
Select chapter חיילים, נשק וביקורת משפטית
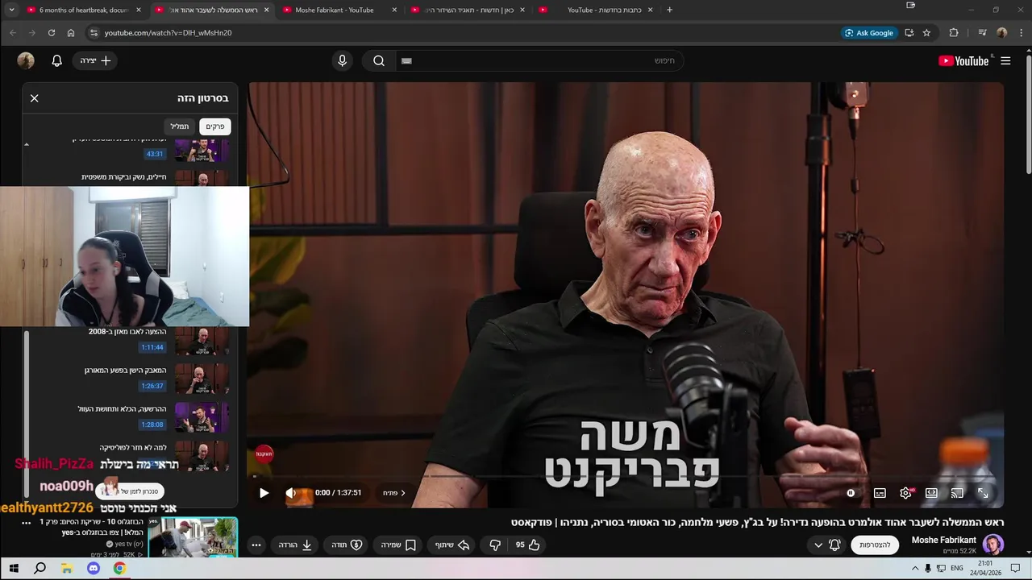click(x=124, y=177)
